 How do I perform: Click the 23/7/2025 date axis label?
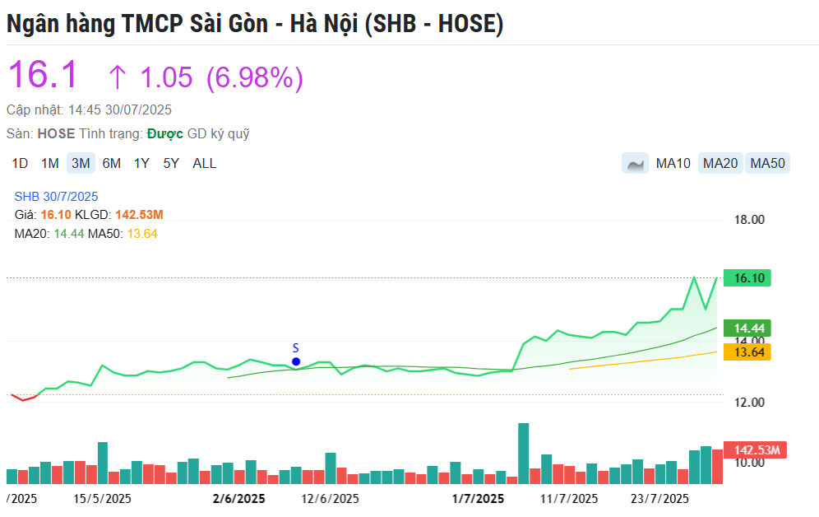[660, 499]
